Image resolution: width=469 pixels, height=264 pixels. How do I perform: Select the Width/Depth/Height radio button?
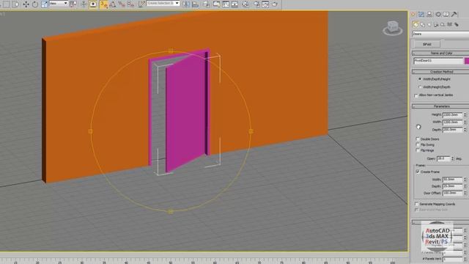click(420, 79)
